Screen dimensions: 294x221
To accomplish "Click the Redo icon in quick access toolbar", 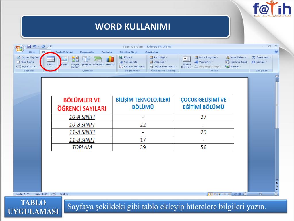I will [x=43, y=46].
